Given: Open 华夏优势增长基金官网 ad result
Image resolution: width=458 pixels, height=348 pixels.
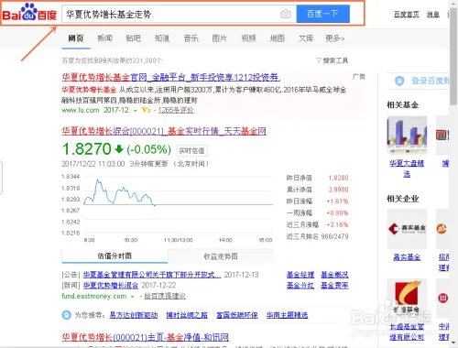Looking at the screenshot, I should point(170,77).
